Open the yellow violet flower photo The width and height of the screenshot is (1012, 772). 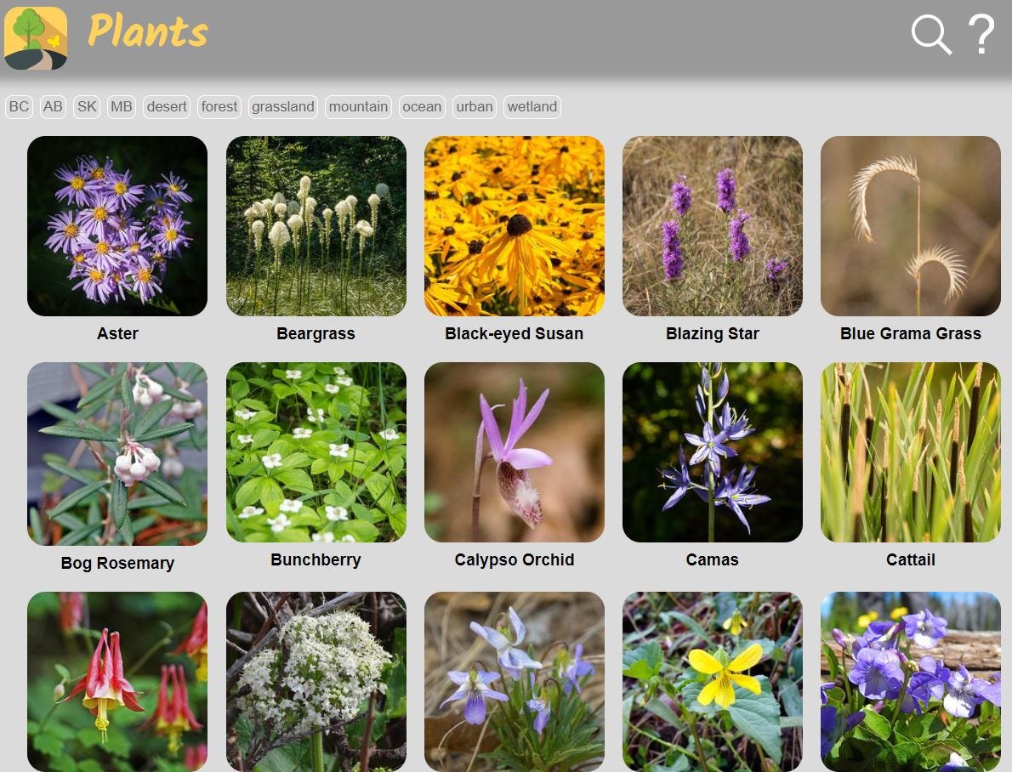[713, 682]
